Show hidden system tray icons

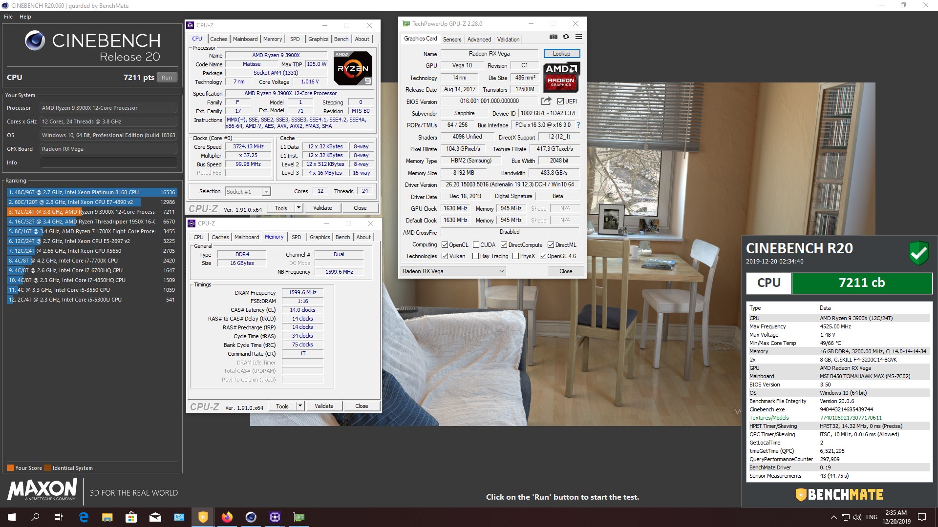(833, 517)
